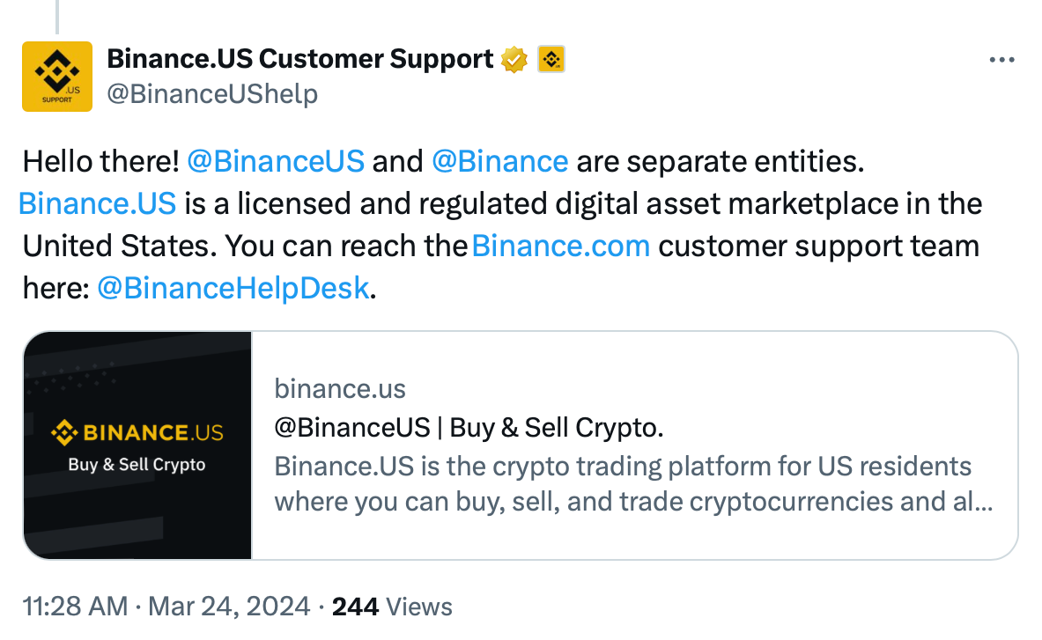Follow the Binance.US link in tweet body
The height and width of the screenshot is (640, 1042).
(x=97, y=203)
